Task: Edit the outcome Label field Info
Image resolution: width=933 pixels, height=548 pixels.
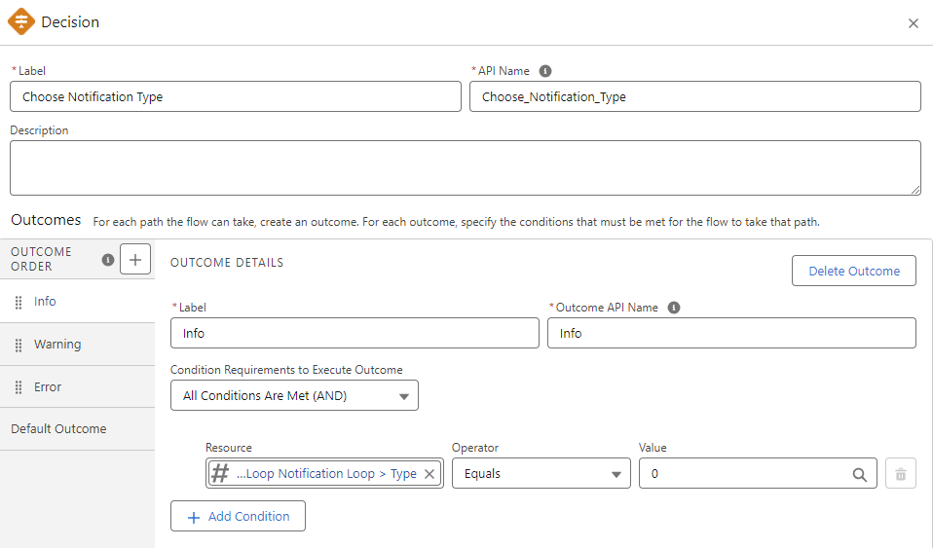Action: [355, 333]
